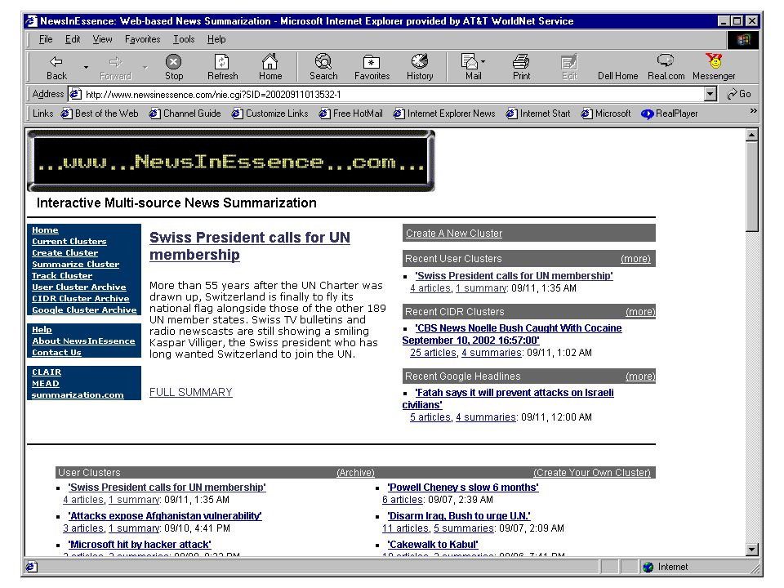Open 'Cakewalk to Kabul' cluster link
Screen dimensions: 784x588
(433, 545)
